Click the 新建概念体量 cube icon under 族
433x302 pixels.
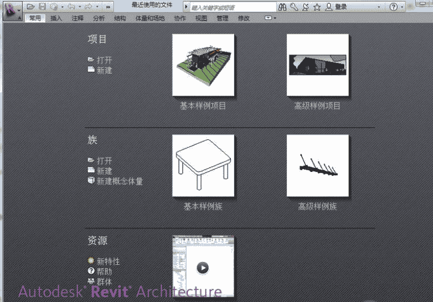pyautogui.click(x=90, y=181)
